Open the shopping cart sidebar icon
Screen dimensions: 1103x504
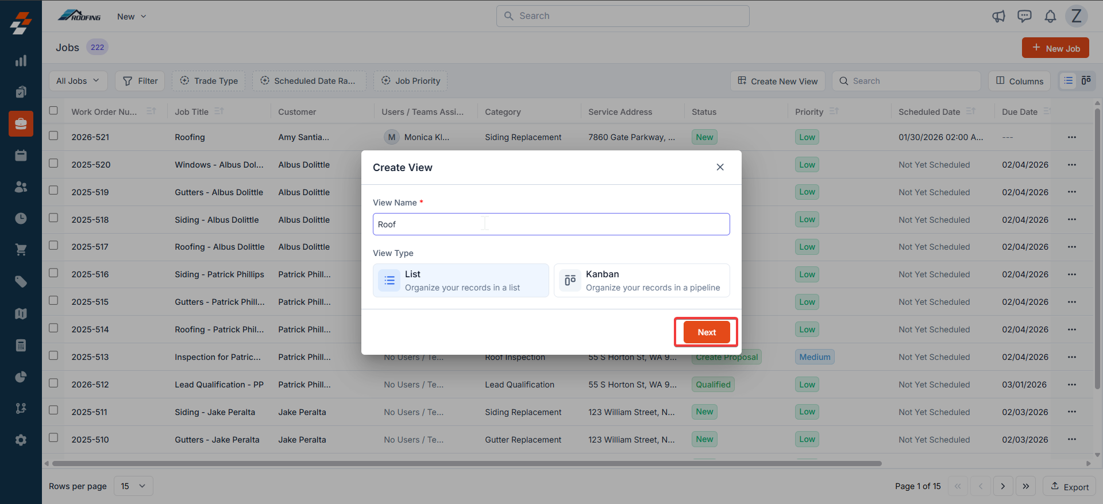pos(21,250)
